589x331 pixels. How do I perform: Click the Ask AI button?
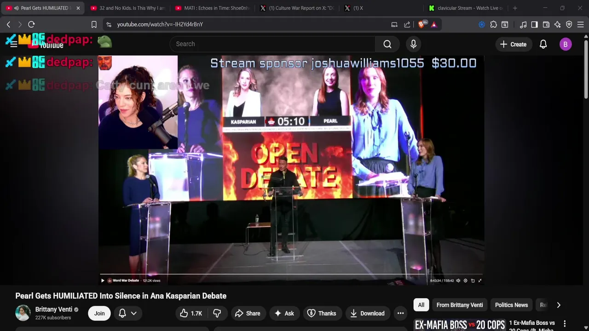(x=284, y=313)
